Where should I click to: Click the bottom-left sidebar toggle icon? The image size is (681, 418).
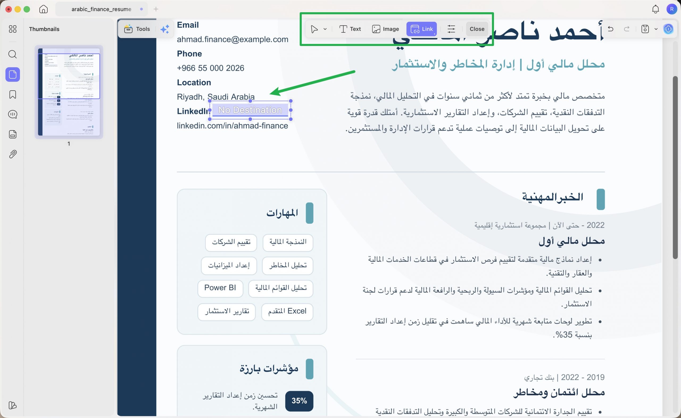(x=13, y=405)
